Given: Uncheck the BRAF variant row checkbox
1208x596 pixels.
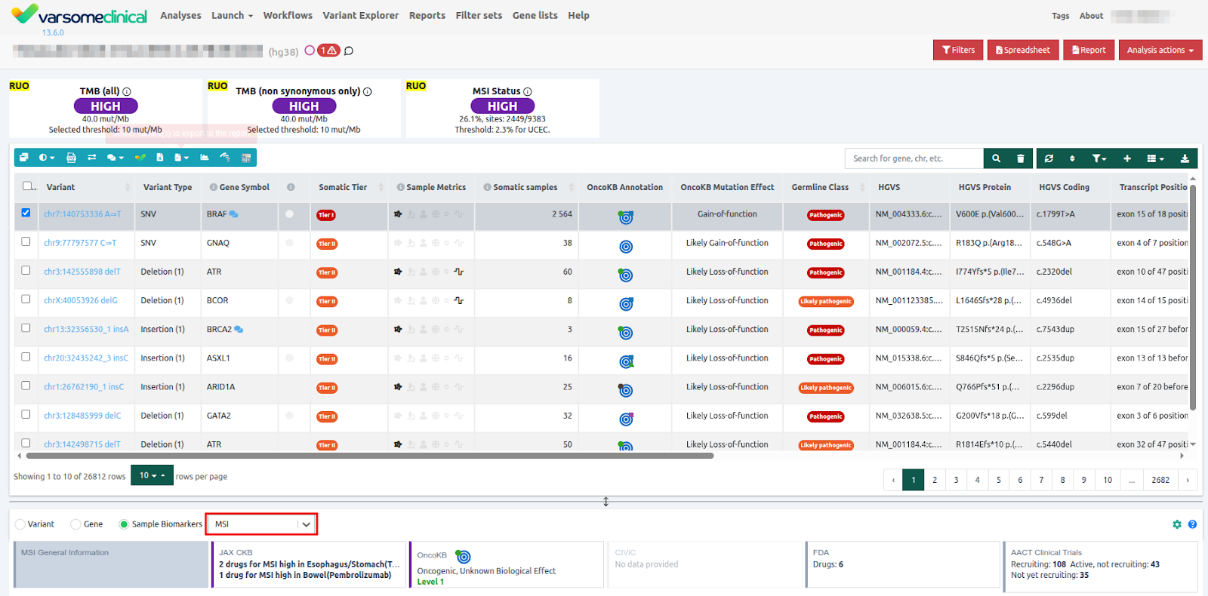Looking at the screenshot, I should click(26, 213).
